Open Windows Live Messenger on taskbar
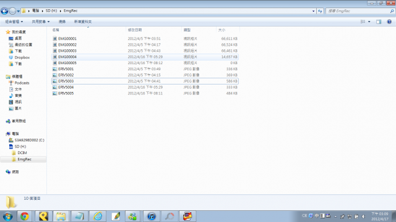The width and height of the screenshot is (396, 222). click(x=132, y=216)
